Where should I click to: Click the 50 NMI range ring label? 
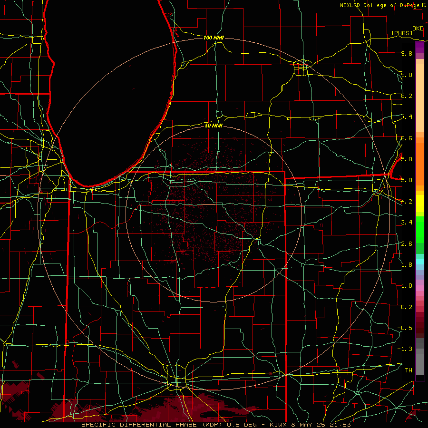pyautogui.click(x=214, y=126)
